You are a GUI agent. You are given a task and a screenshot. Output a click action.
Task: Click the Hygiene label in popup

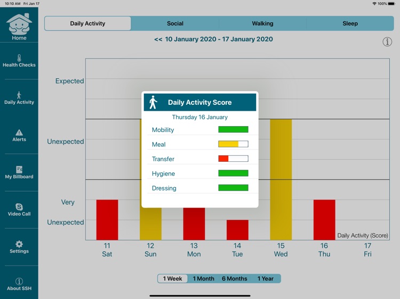click(163, 174)
